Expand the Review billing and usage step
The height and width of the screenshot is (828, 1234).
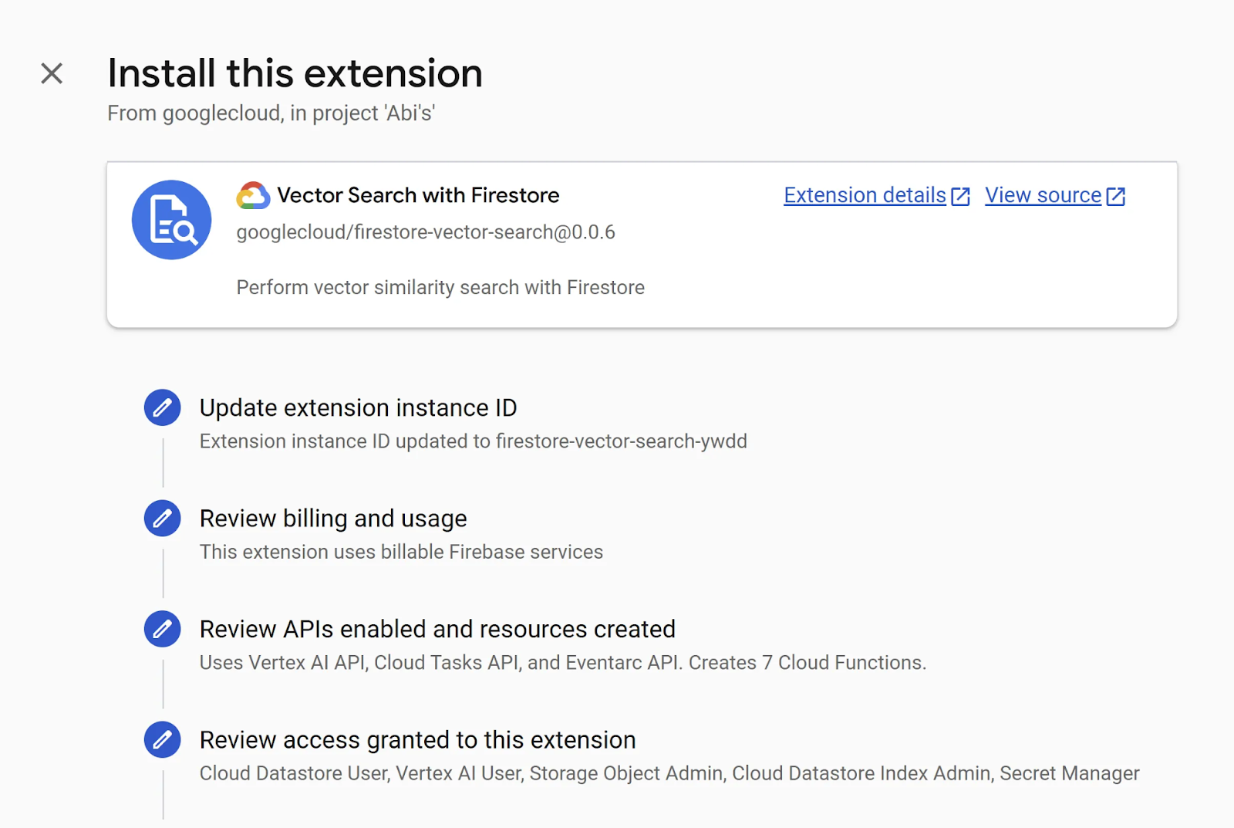333,519
